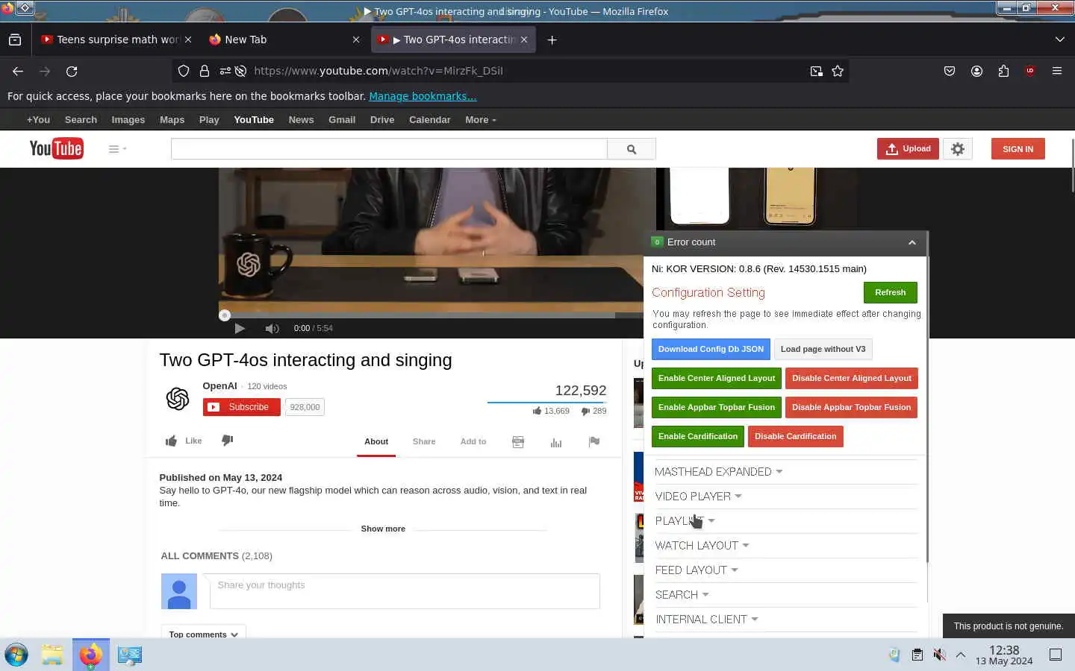Expand PLAYLIST section
1075x671 pixels.
685,520
